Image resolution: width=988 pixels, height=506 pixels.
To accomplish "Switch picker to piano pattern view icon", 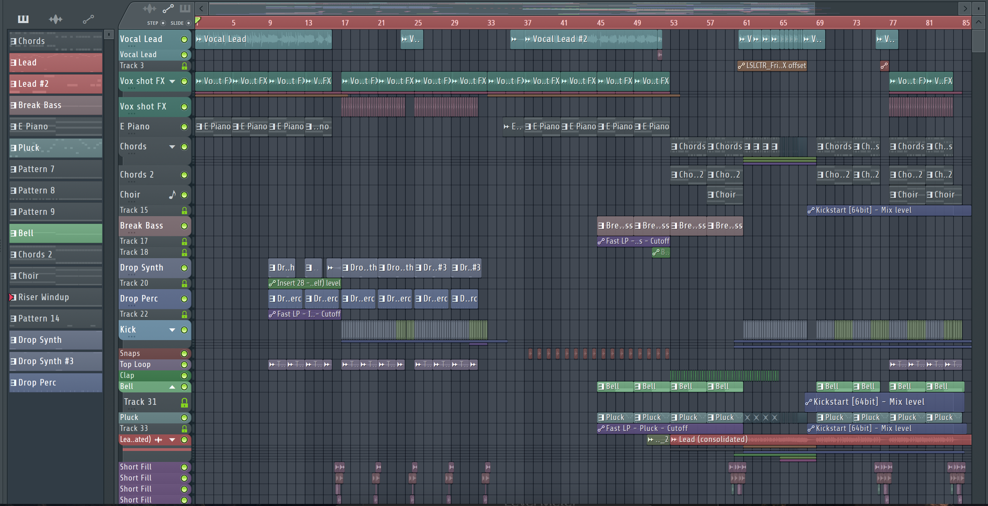I will point(23,19).
